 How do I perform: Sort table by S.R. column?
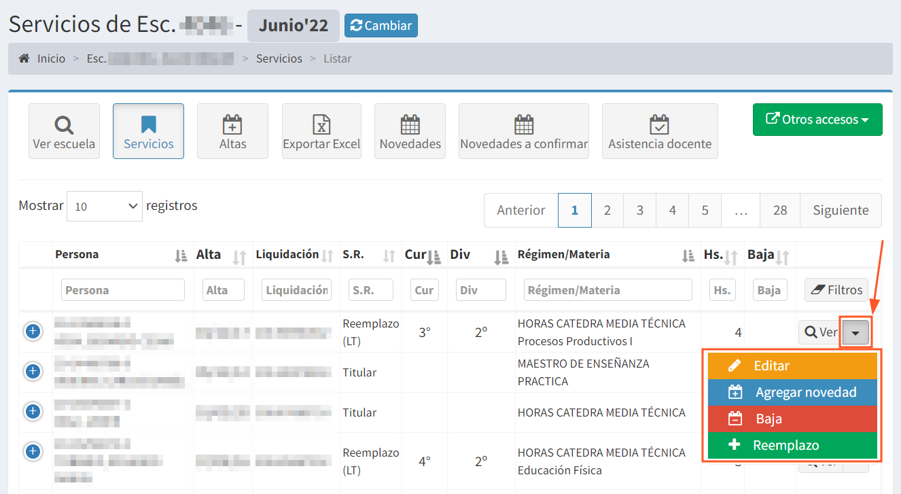coord(370,255)
